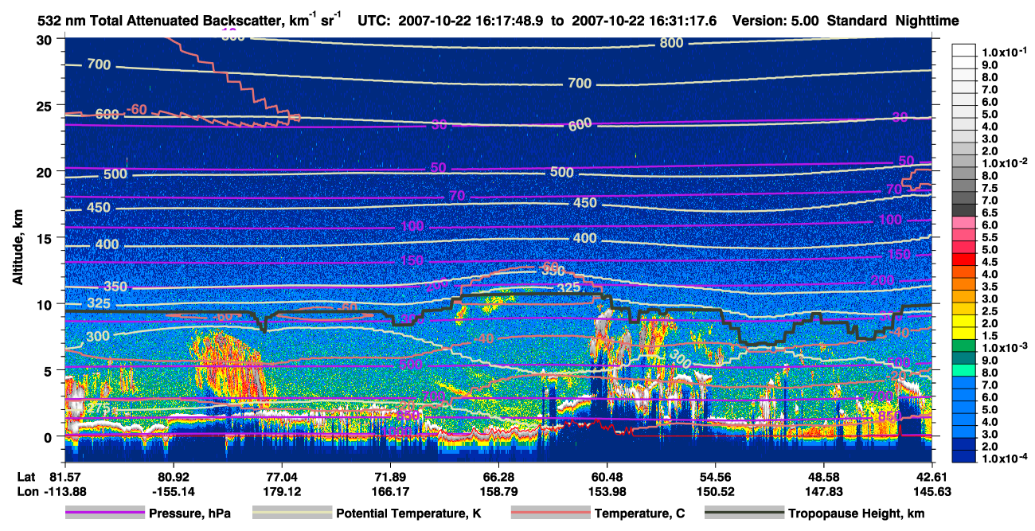Screen dimensions: 1035x531
Task: Click the longitude value -155.14
Action: point(173,490)
